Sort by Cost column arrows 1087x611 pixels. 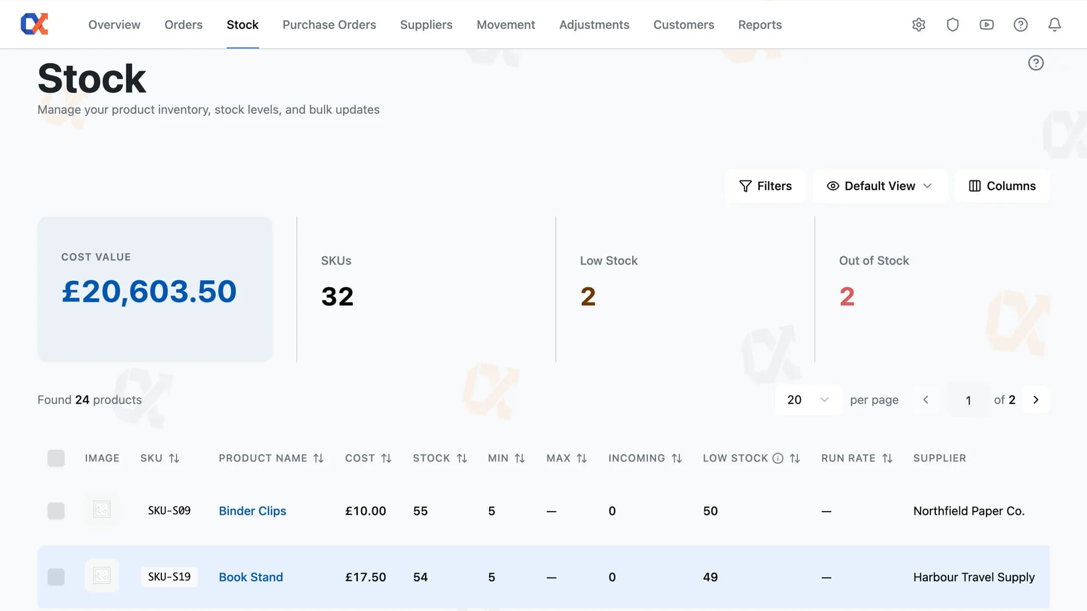pyautogui.click(x=386, y=458)
